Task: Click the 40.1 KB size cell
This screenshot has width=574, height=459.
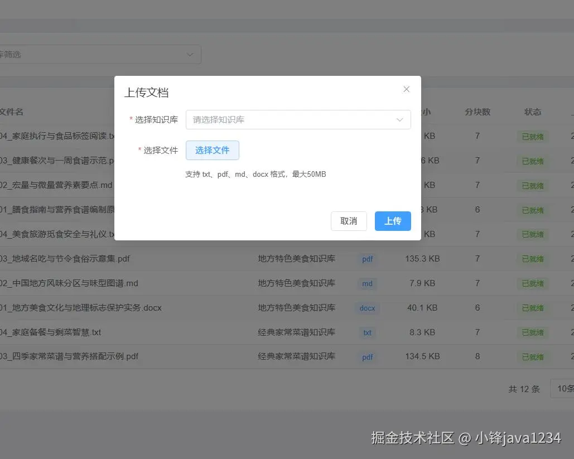Action: tap(422, 308)
